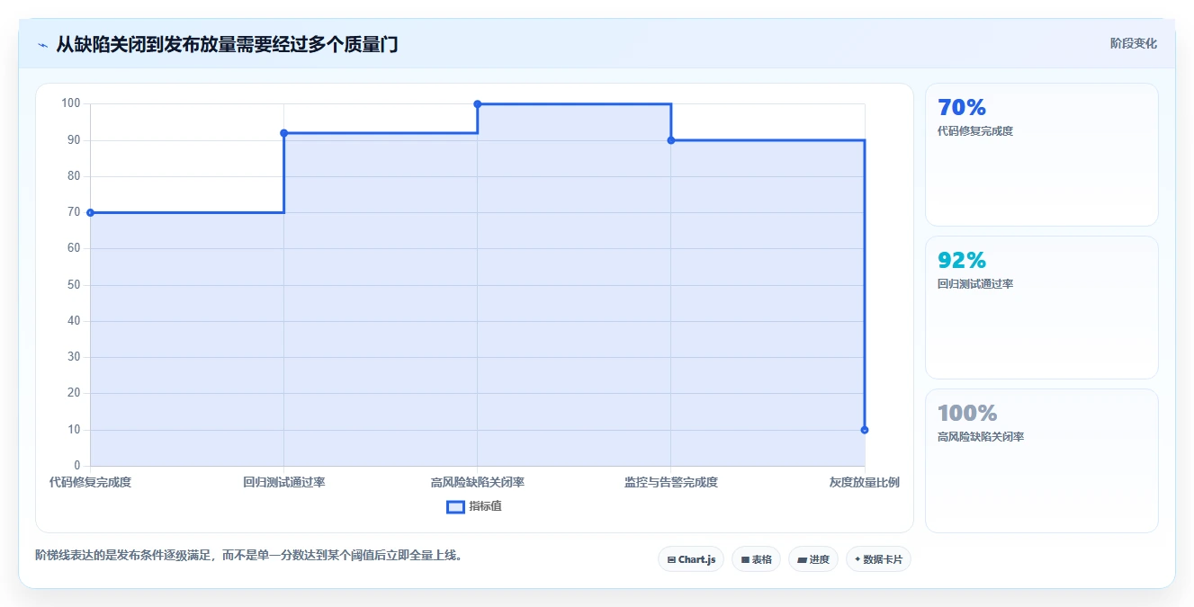Screen dimensions: 1194x607
Task: Click the y-axis value 100
Action: pos(70,103)
